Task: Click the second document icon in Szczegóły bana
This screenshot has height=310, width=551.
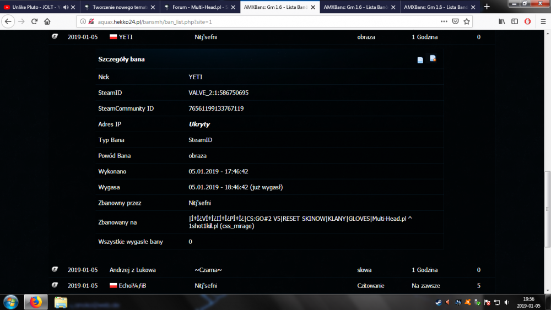Action: 433,58
